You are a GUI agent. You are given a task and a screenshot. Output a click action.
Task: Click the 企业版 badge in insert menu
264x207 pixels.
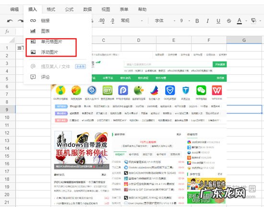81,67
